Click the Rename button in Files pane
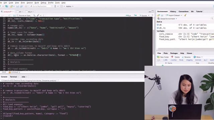This screenshot has width=214, height=120. 186,57
